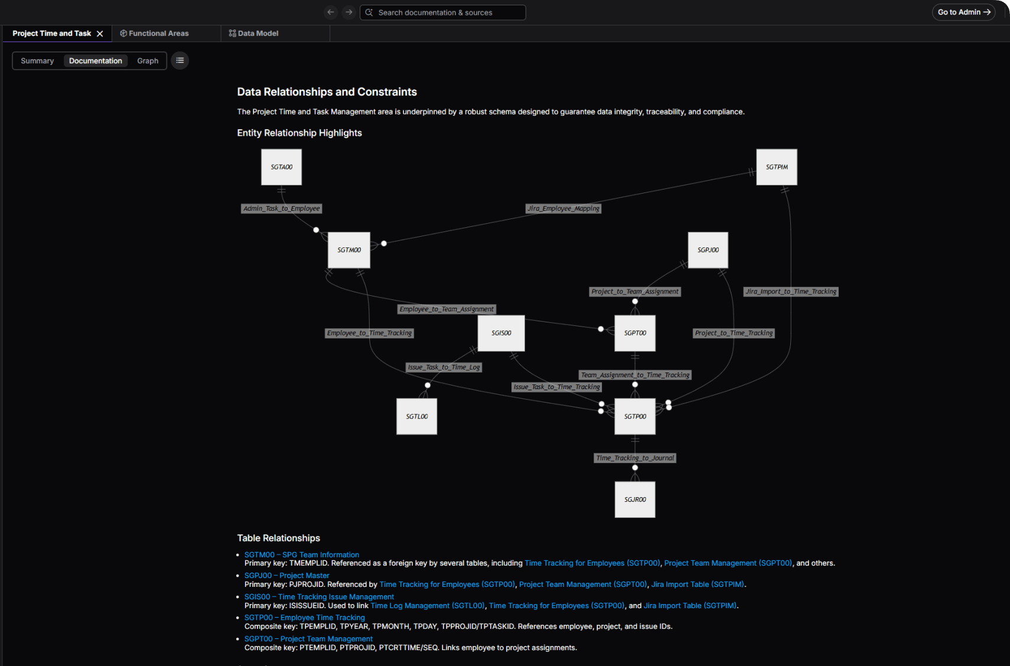This screenshot has height=666, width=1010.
Task: Click the Go to Admin button
Action: point(963,12)
